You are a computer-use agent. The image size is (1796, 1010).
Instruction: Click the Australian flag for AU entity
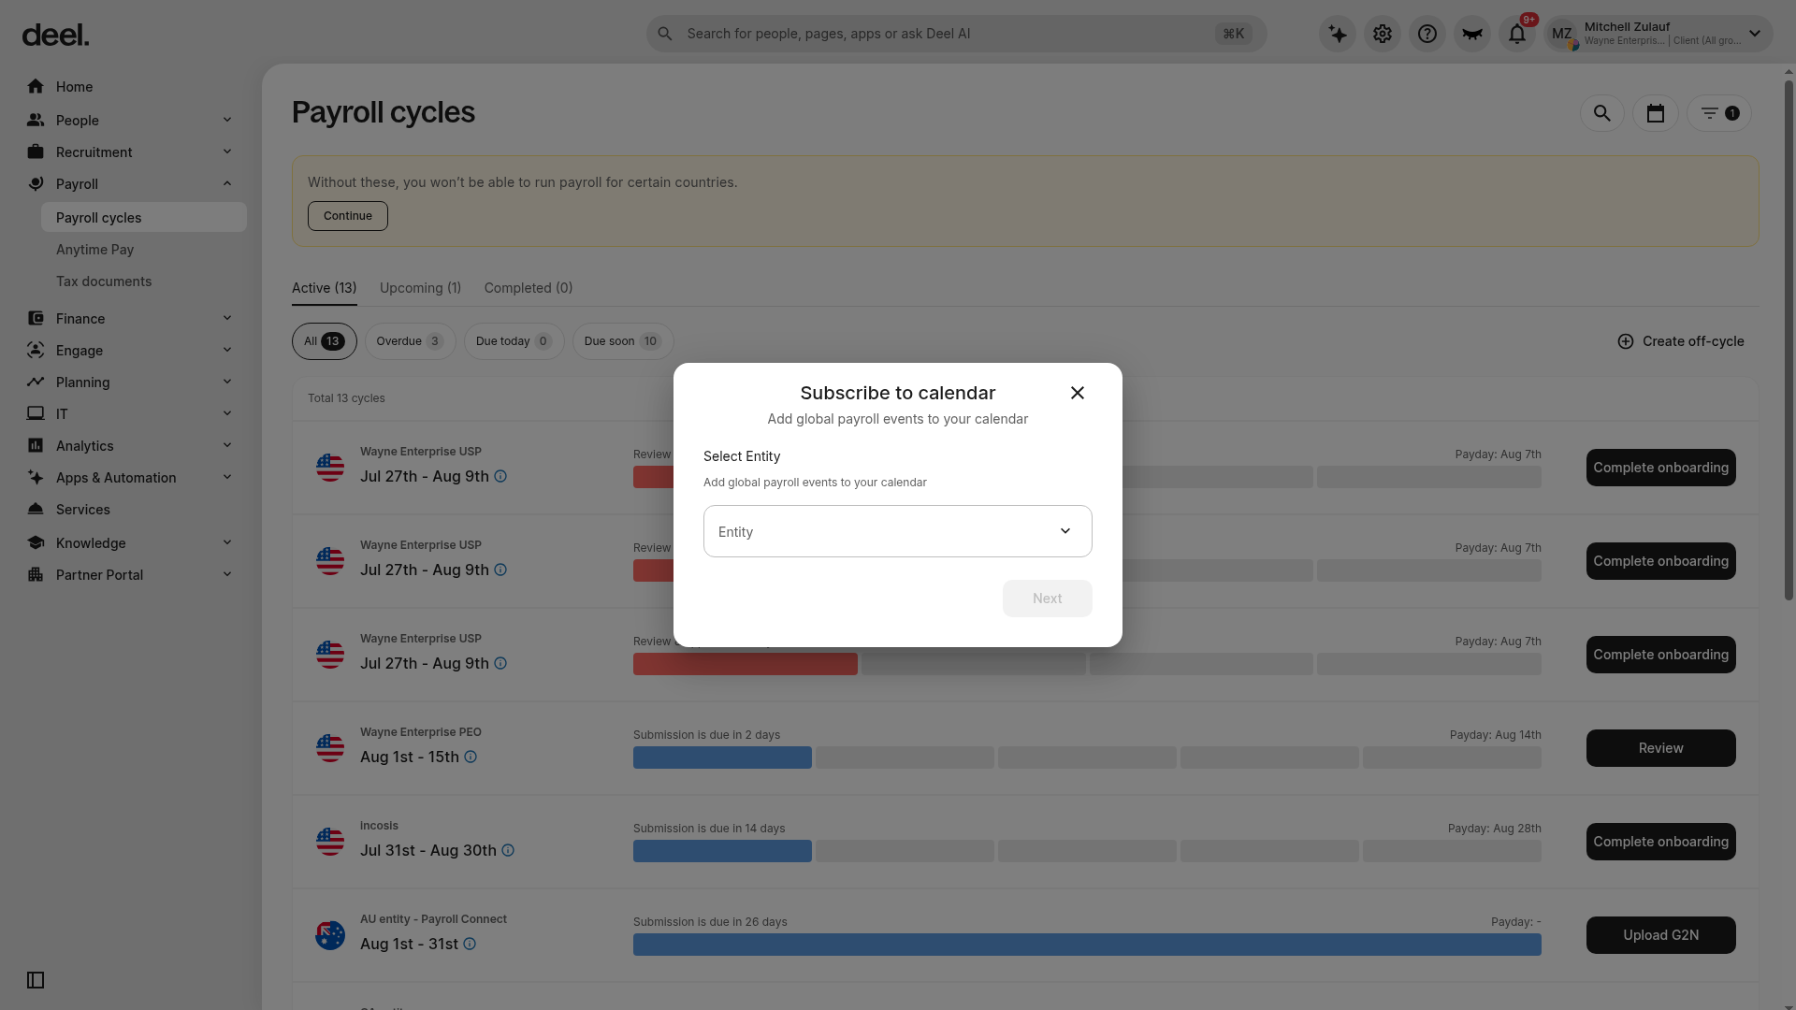pyautogui.click(x=330, y=935)
